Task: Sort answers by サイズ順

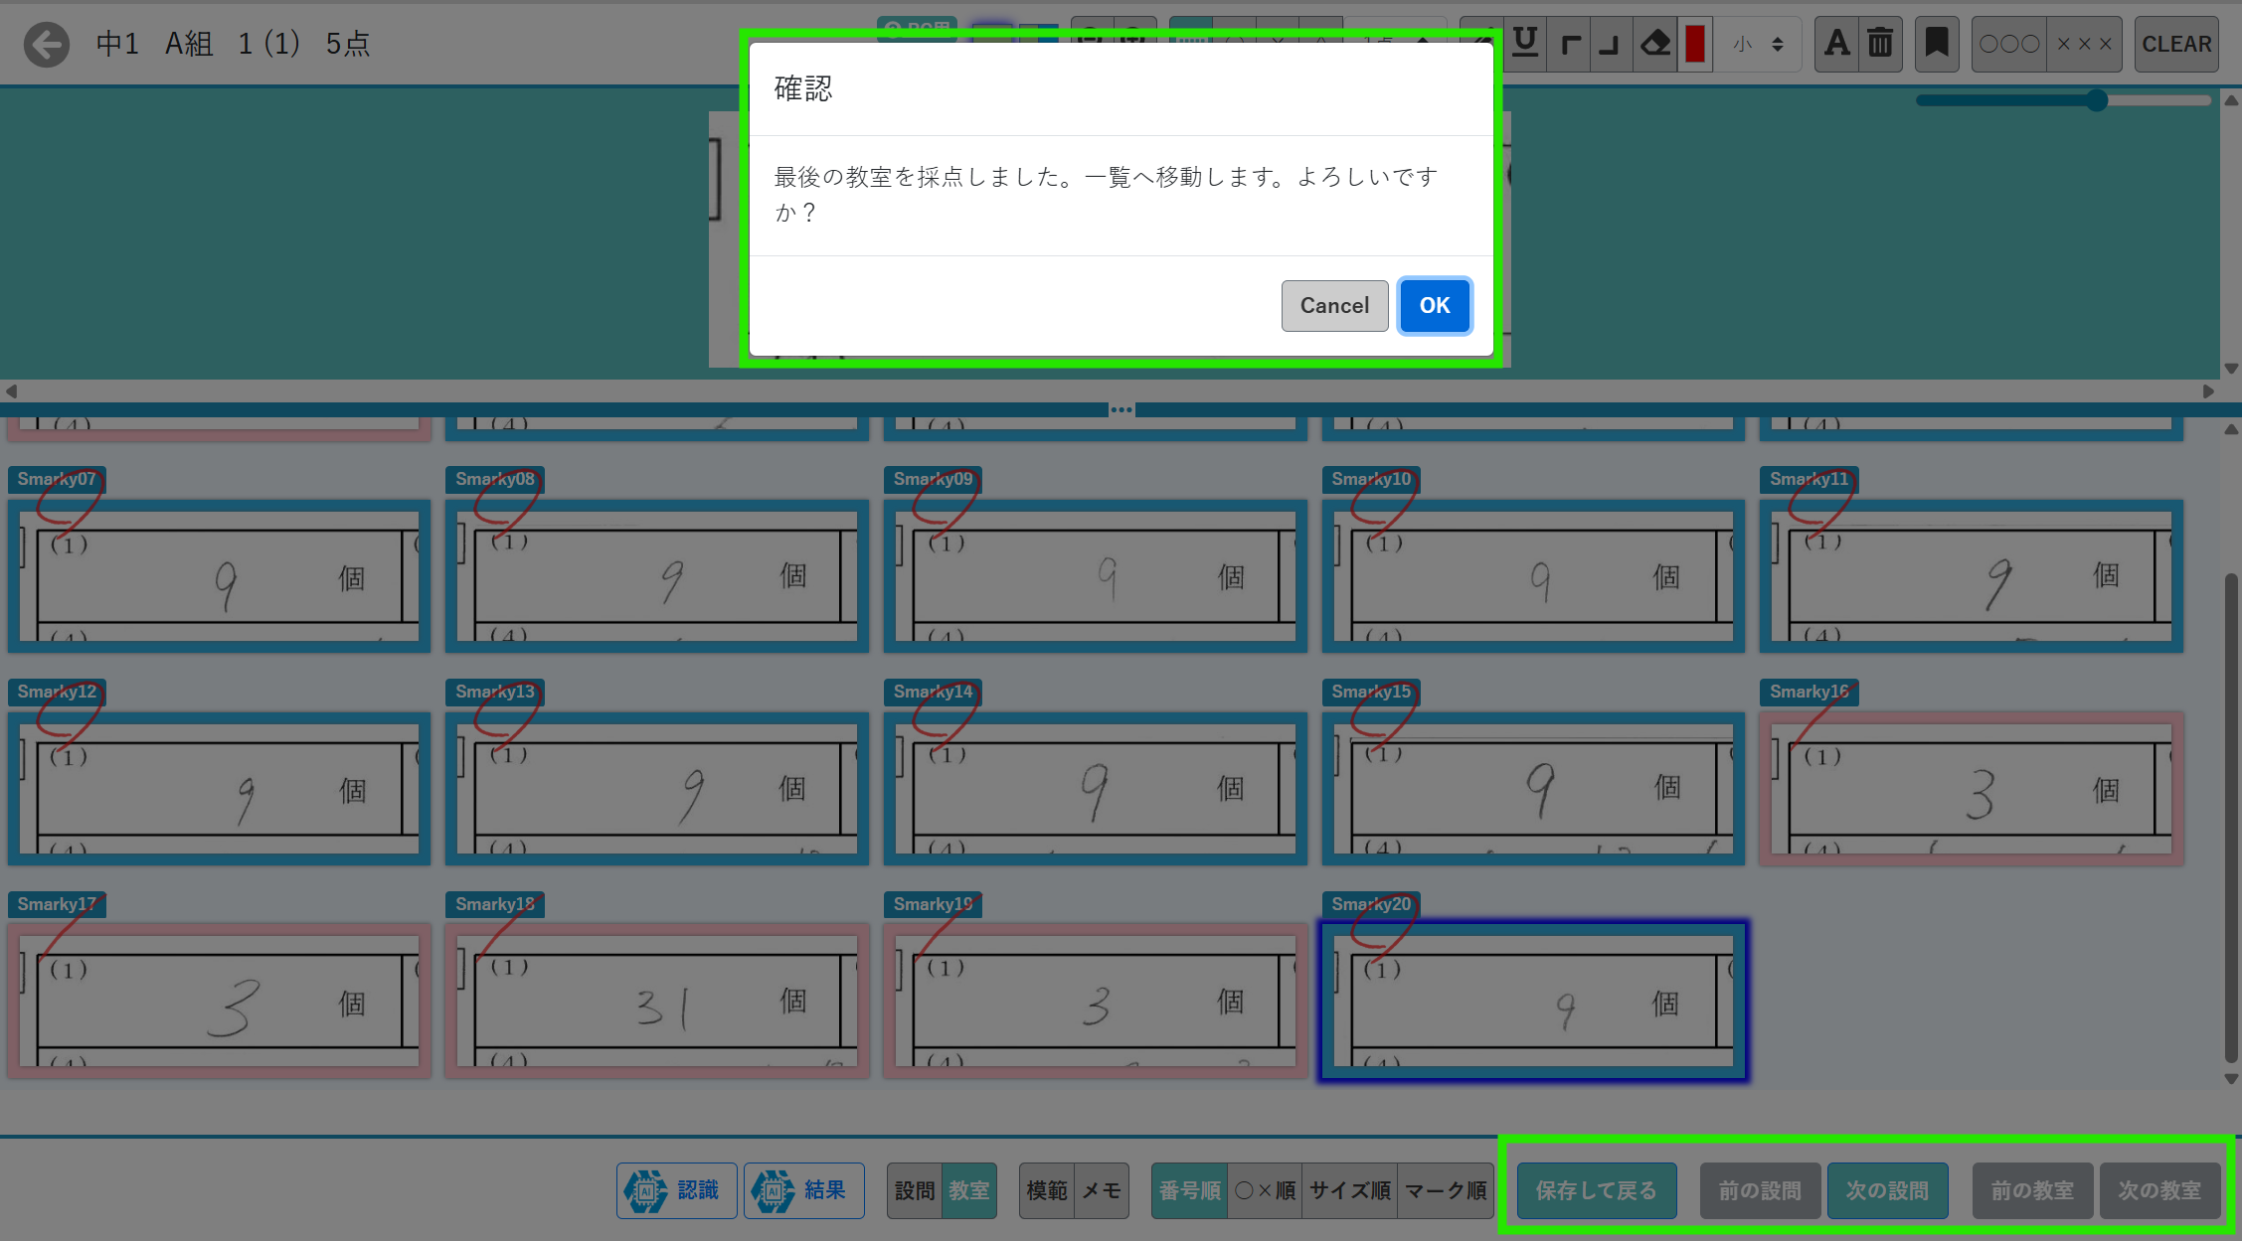Action: coord(1349,1190)
